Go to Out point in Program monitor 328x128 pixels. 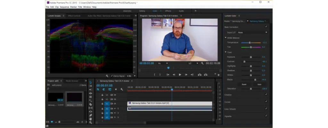click(x=192, y=75)
